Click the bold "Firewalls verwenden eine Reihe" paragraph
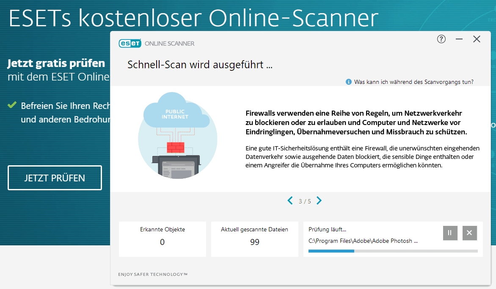 coord(356,122)
